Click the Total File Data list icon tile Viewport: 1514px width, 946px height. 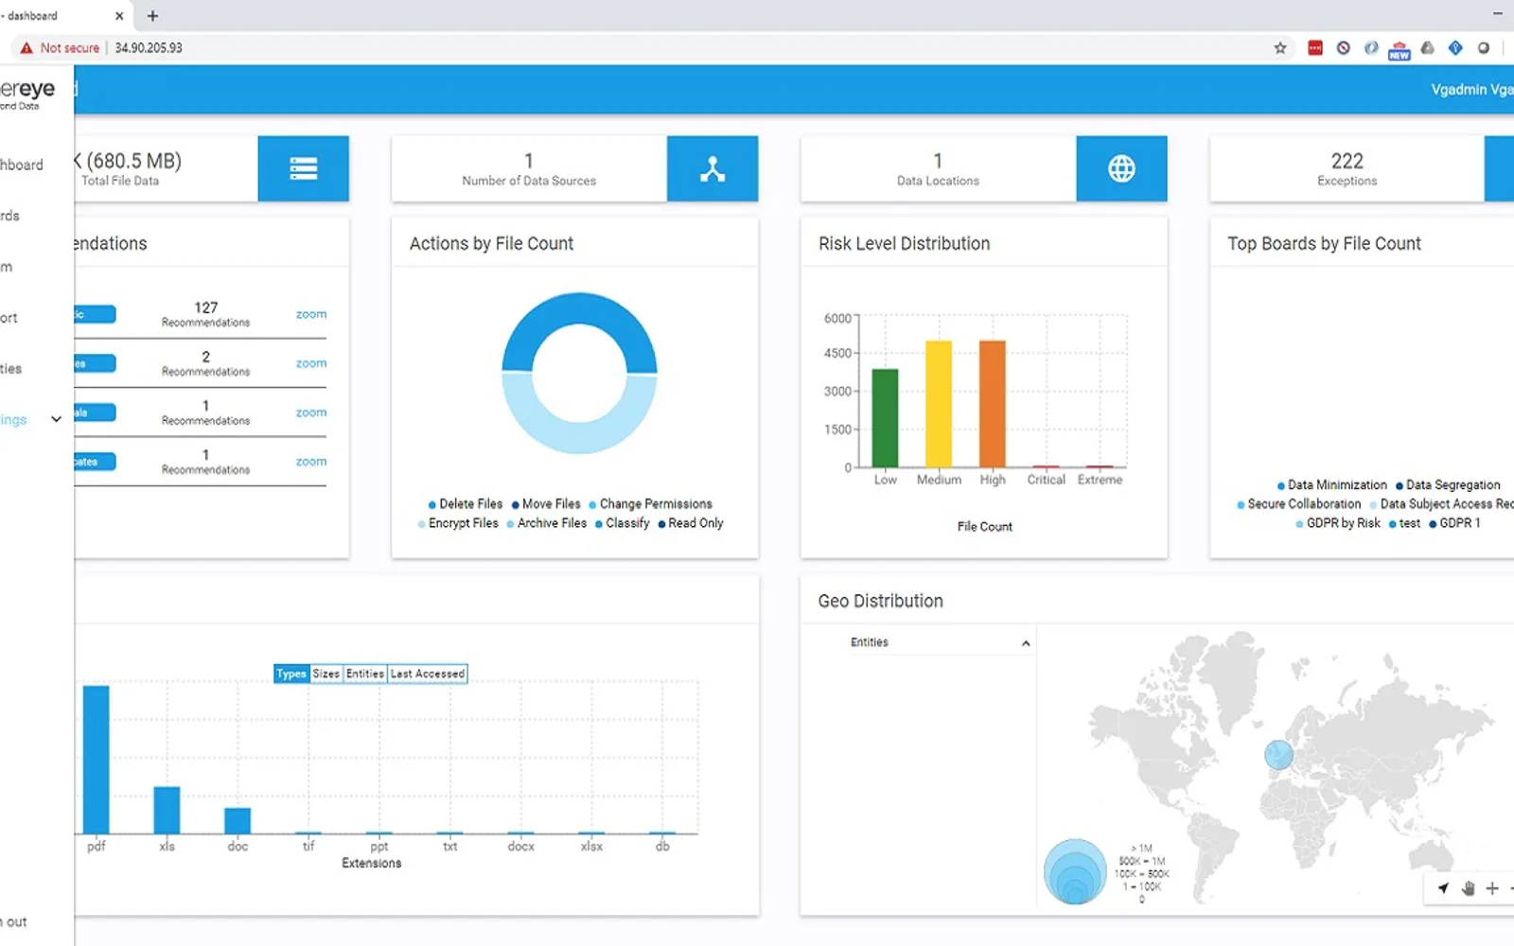point(303,168)
